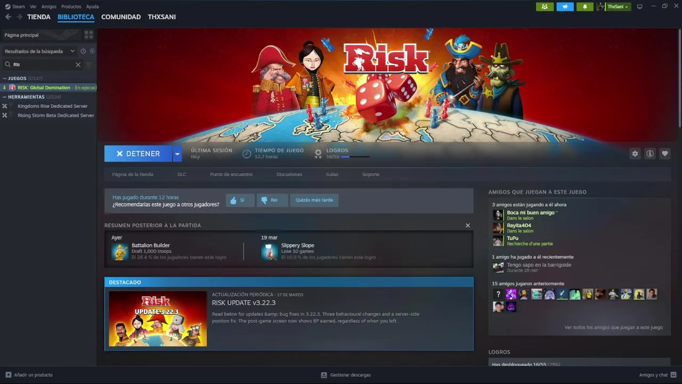Click the page vertical scrollbar

point(679,77)
